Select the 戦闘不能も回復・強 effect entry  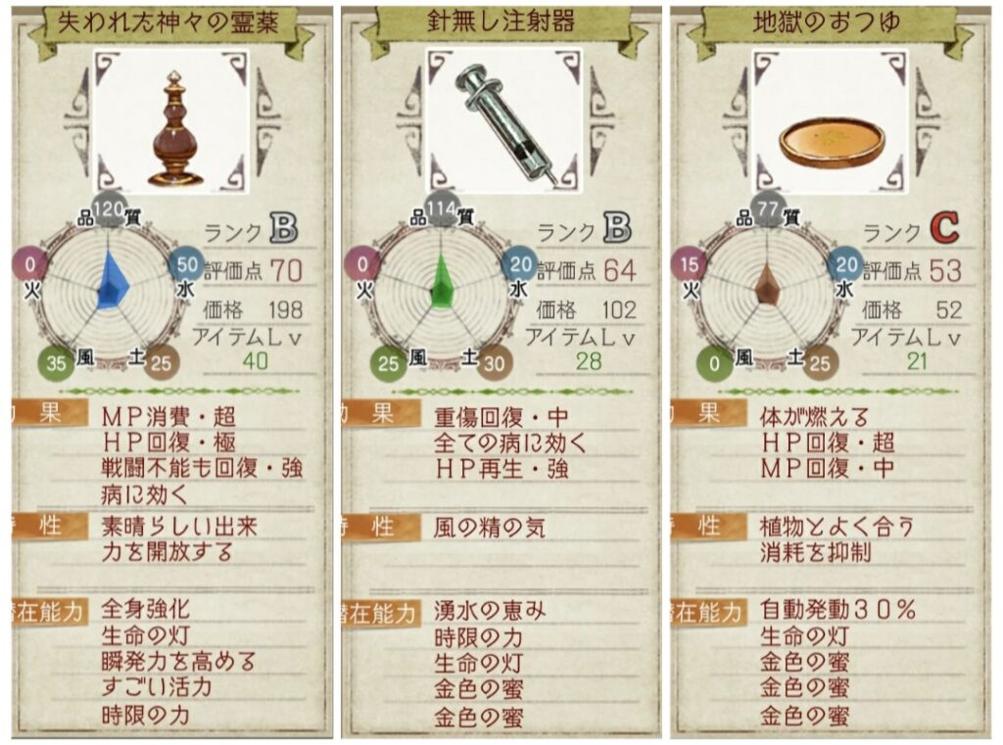tap(202, 469)
